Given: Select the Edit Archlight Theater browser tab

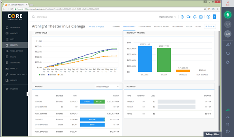Looking at the screenshot, I should click(x=16, y=5).
